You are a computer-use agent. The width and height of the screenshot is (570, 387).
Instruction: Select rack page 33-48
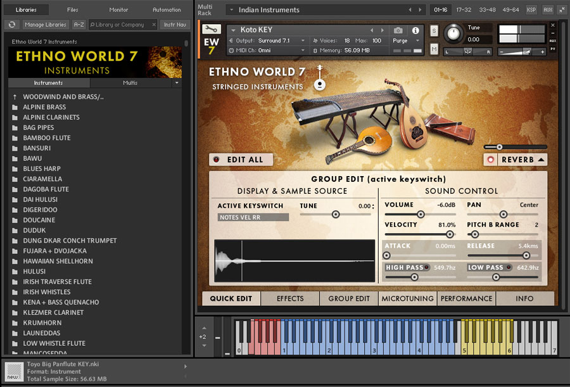click(487, 10)
